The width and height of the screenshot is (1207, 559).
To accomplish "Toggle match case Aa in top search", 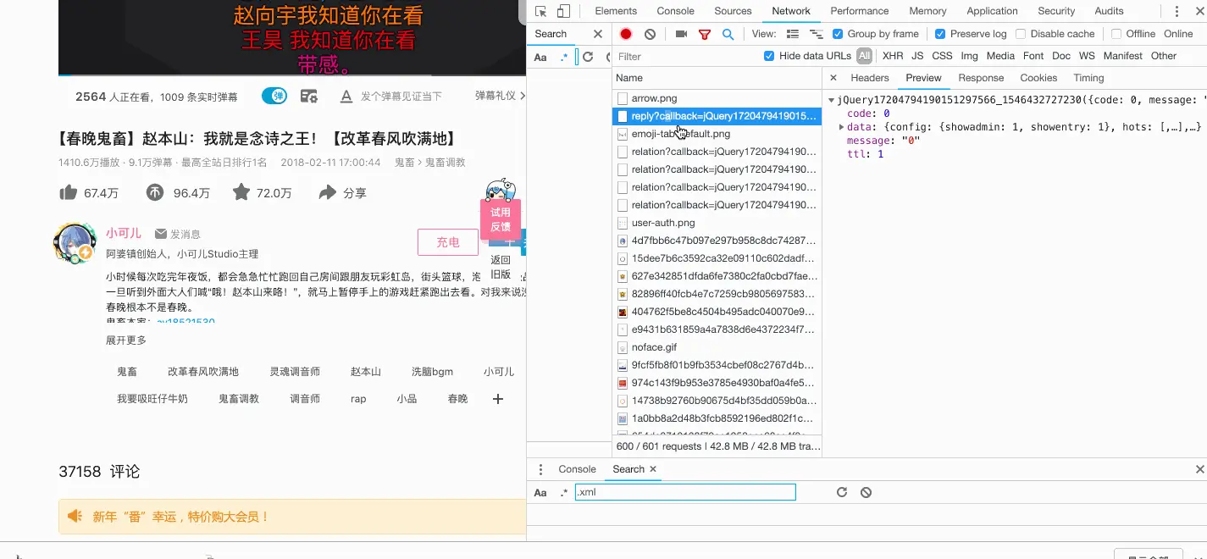I will click(x=540, y=58).
